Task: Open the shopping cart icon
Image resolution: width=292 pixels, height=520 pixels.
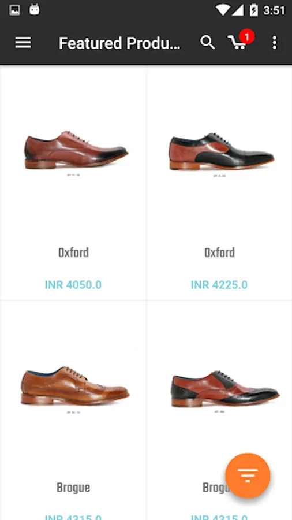Action: click(237, 43)
